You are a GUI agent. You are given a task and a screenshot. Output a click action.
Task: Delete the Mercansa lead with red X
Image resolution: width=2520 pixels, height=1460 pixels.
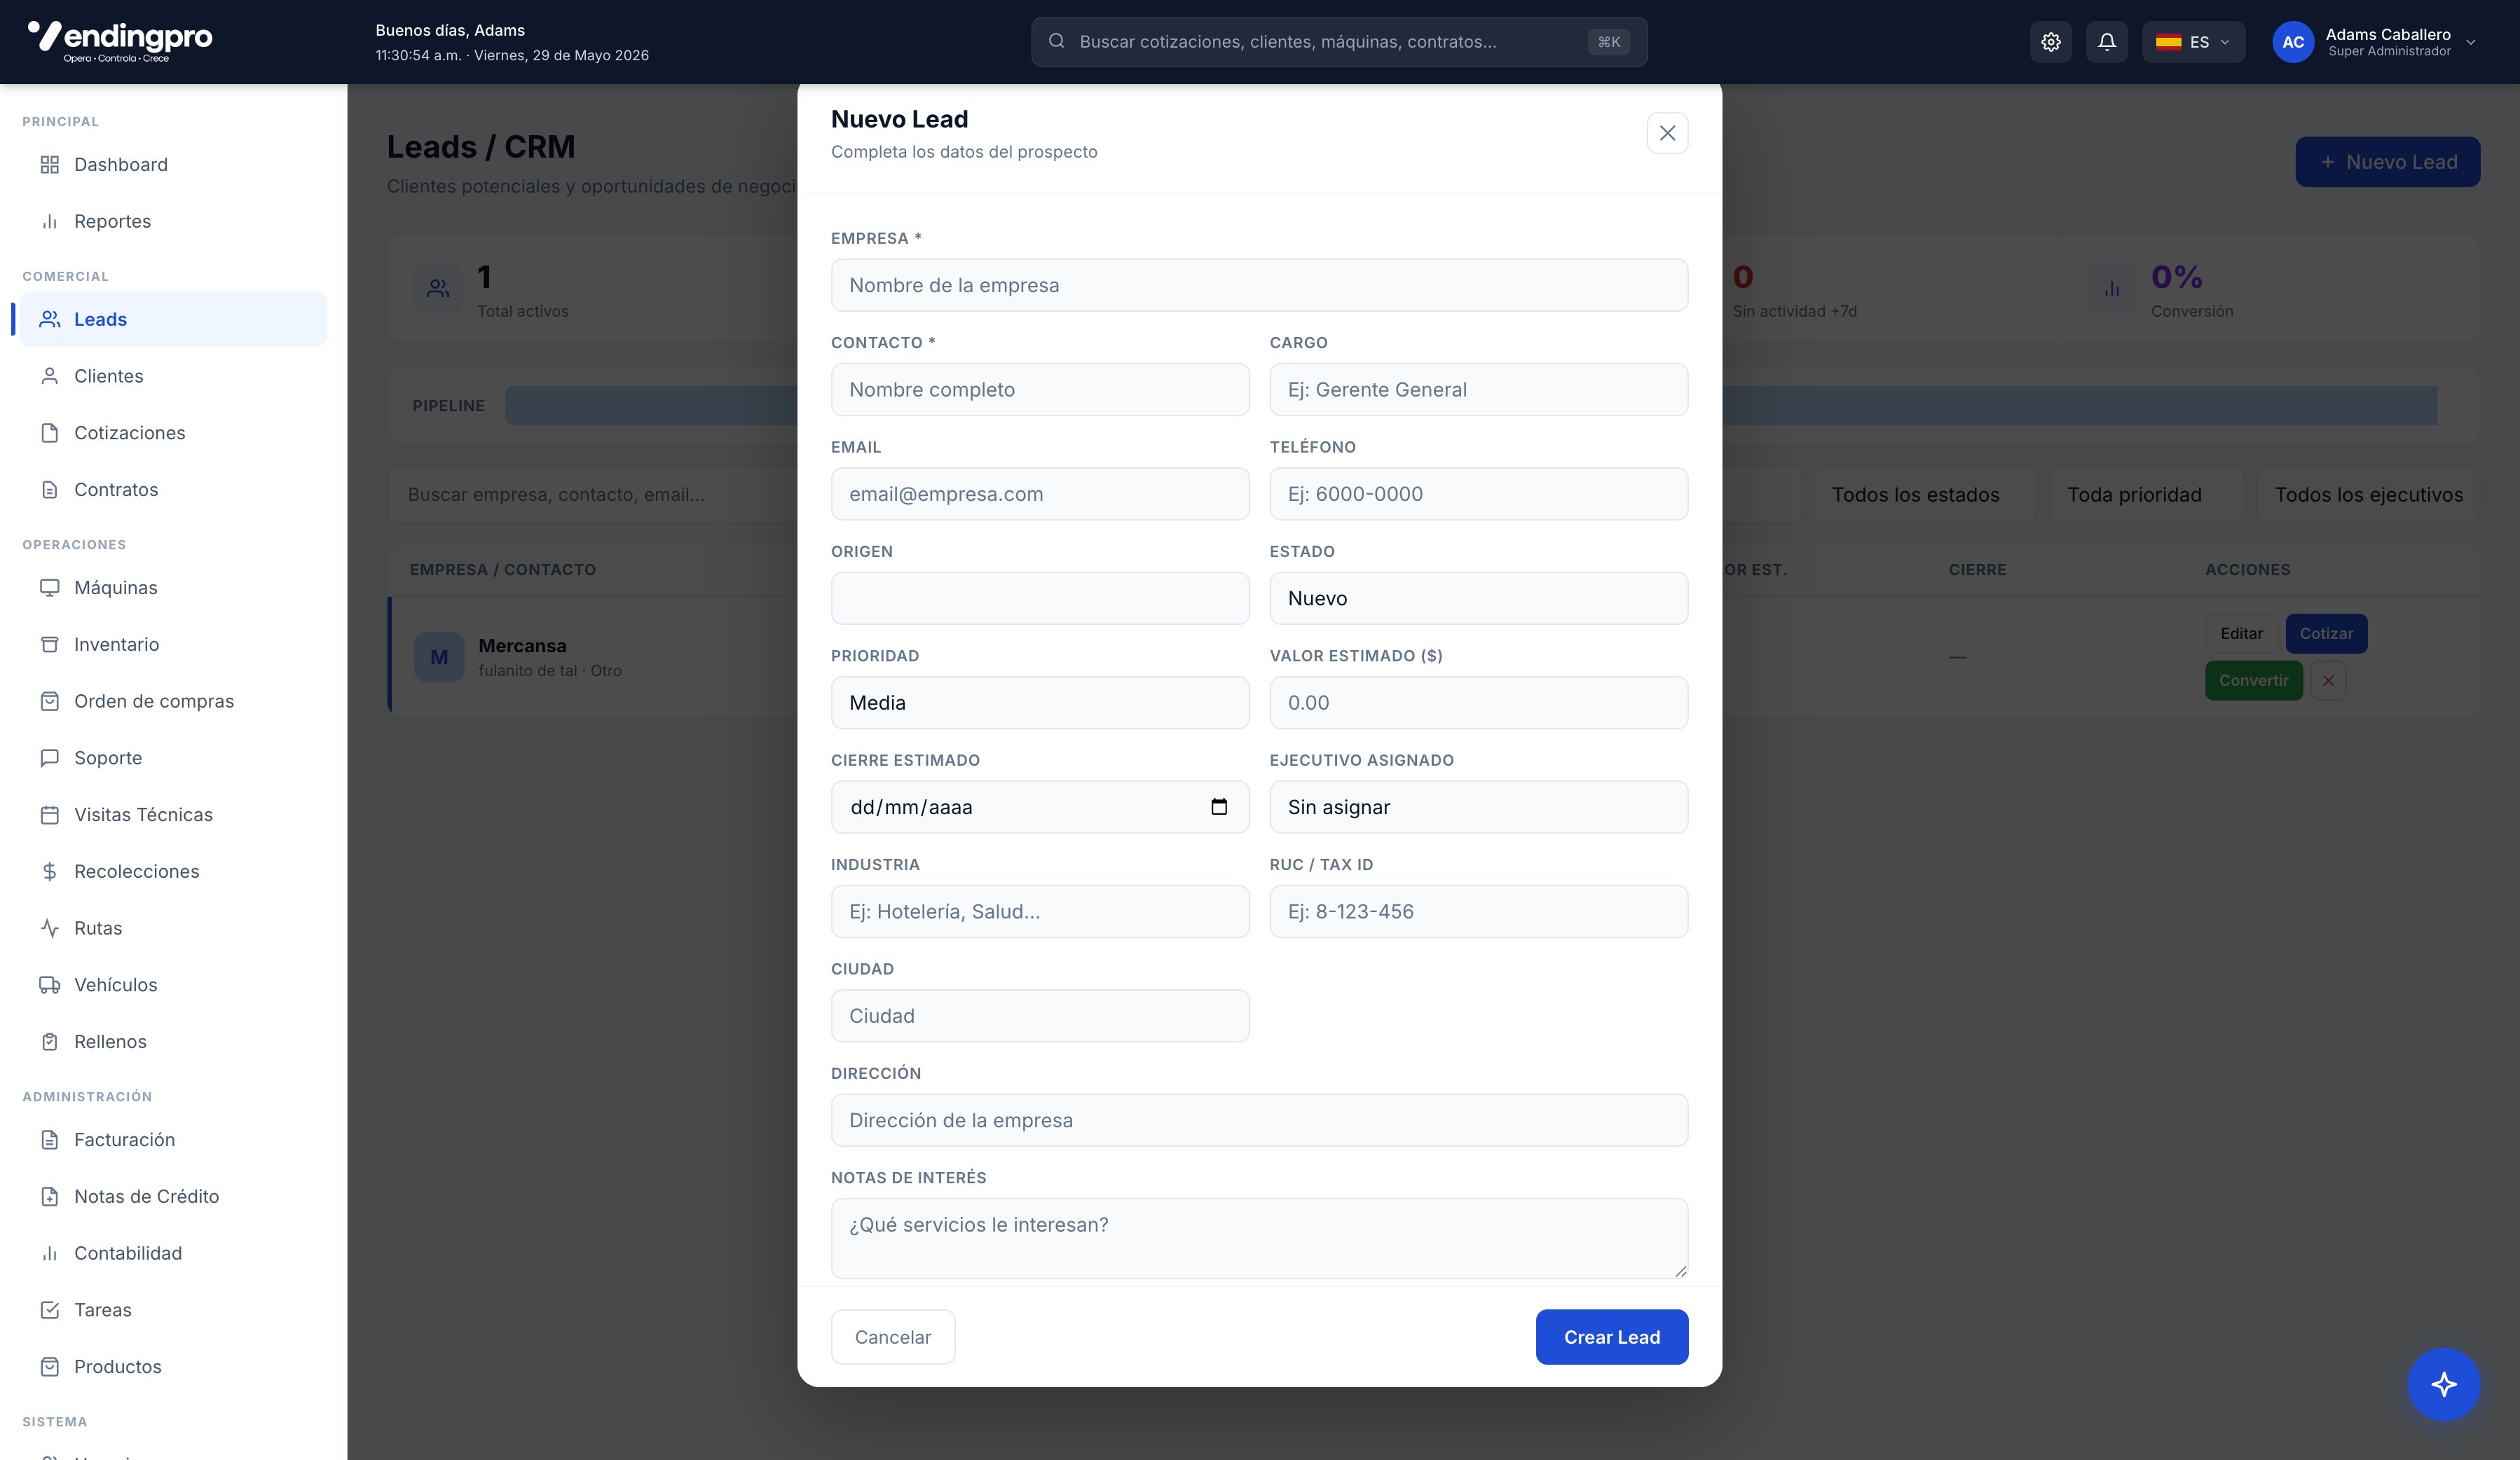2328,680
